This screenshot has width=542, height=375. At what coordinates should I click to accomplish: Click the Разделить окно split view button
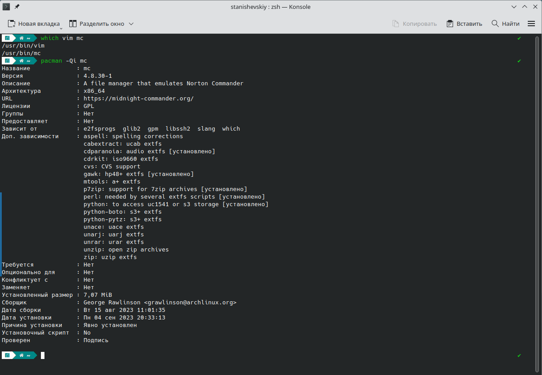96,24
